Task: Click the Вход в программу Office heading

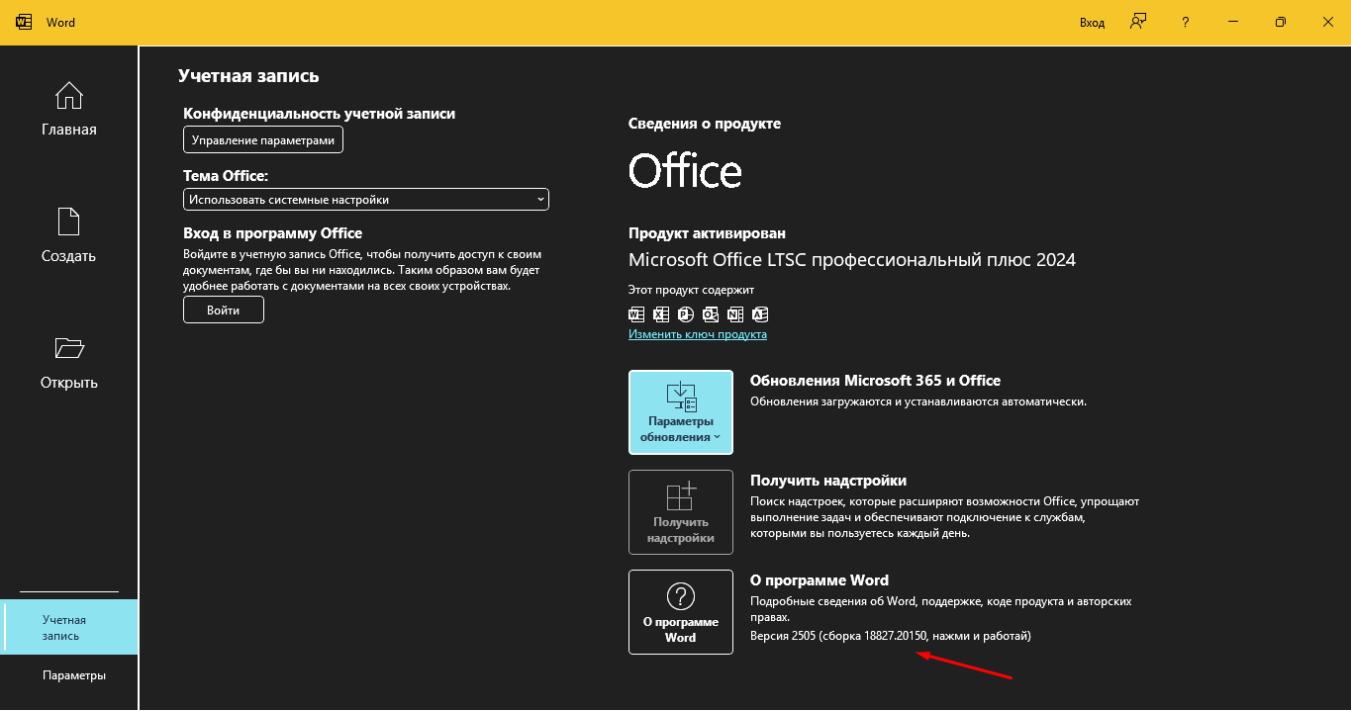Action: [x=273, y=233]
